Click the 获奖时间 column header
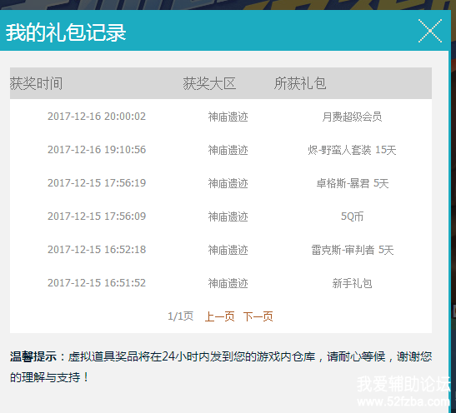The height and width of the screenshot is (413, 456). (37, 83)
